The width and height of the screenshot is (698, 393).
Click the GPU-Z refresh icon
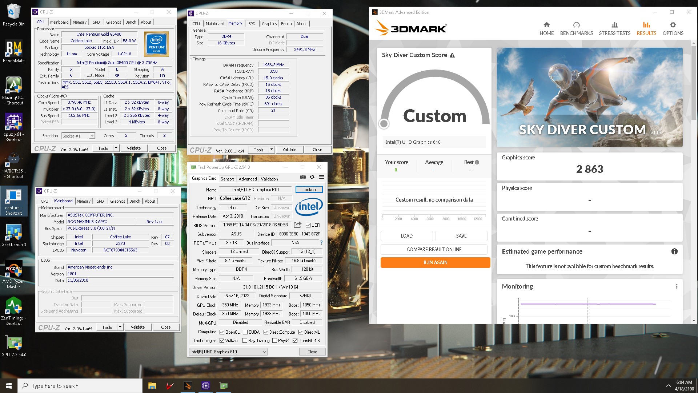pos(312,177)
